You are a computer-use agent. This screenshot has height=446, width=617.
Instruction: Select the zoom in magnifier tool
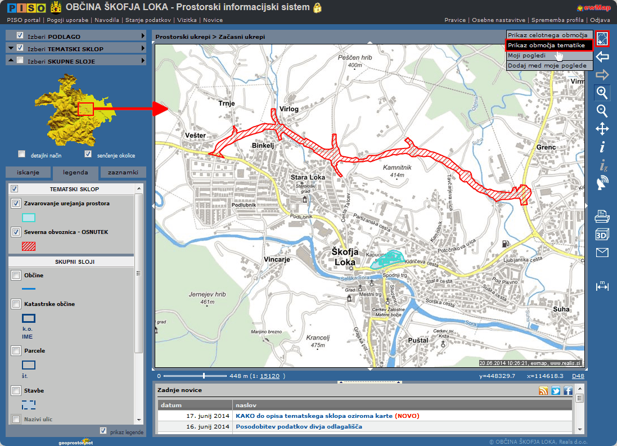(x=602, y=92)
